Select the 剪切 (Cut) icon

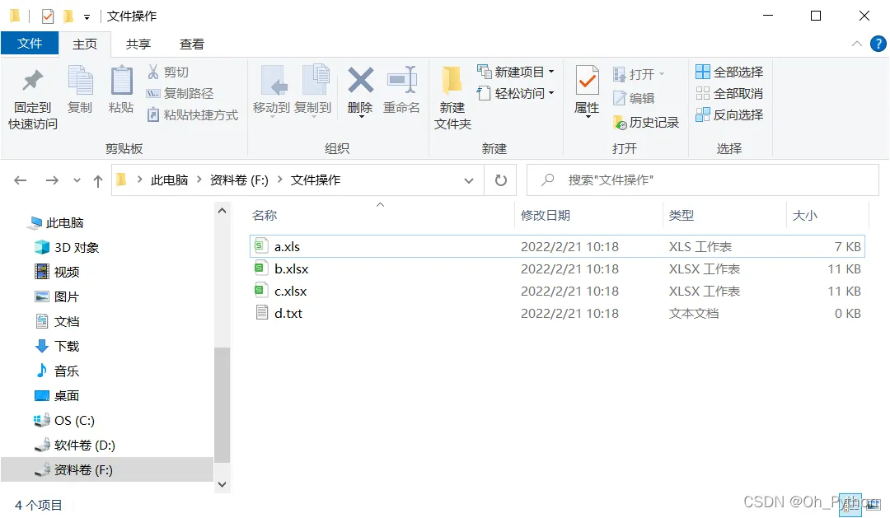(157, 72)
